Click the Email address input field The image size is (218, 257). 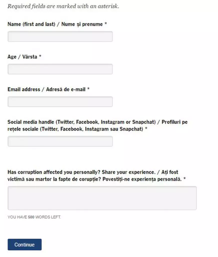60,101
